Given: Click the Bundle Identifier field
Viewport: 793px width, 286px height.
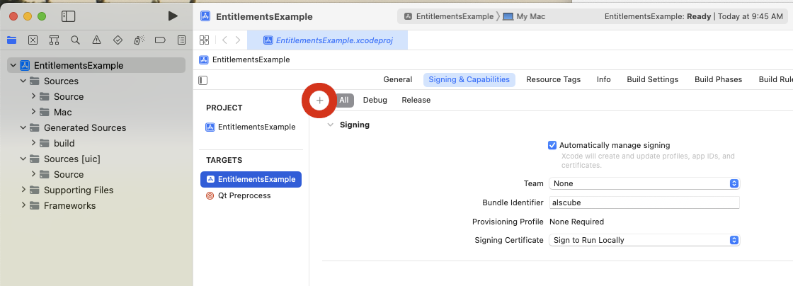Looking at the screenshot, I should [x=644, y=202].
